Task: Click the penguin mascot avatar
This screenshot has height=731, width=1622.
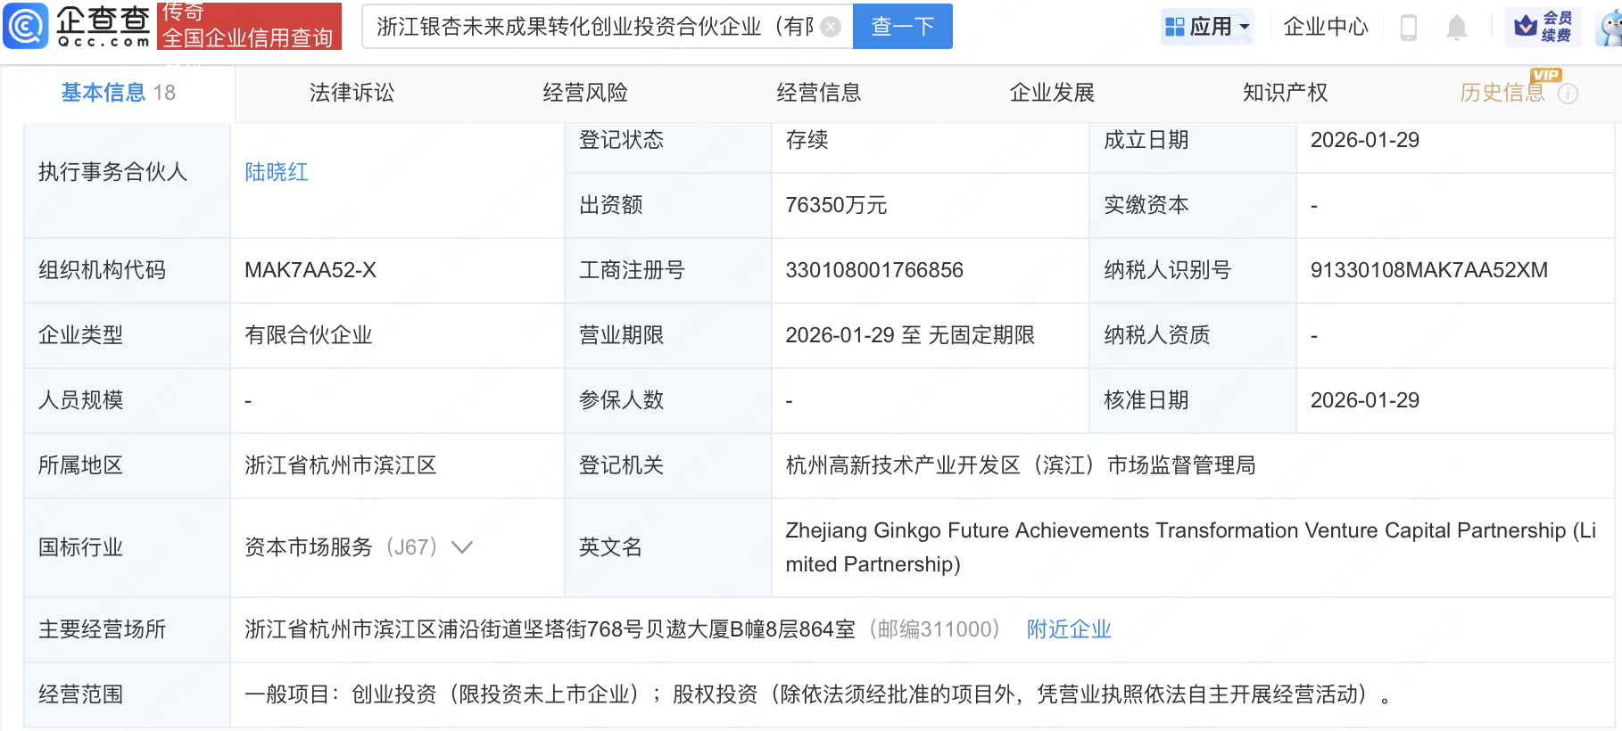Action: pyautogui.click(x=1610, y=28)
